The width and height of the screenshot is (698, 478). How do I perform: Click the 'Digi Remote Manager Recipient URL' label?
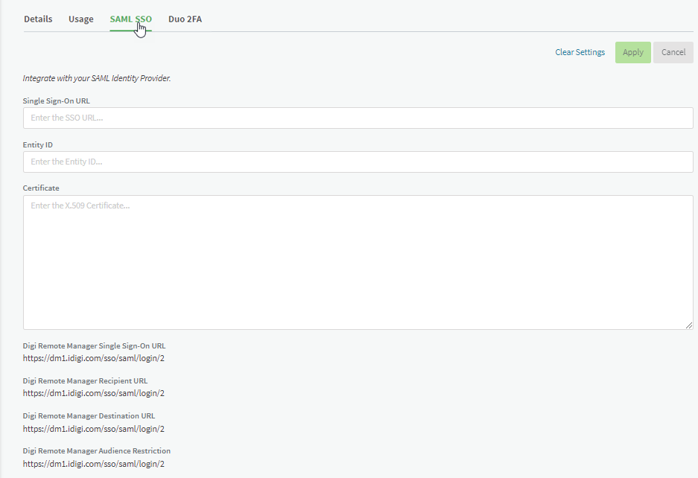[85, 381]
